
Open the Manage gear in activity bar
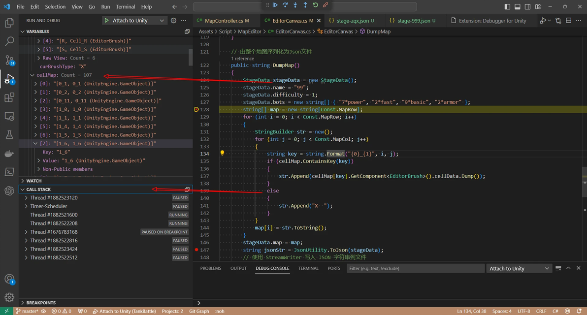(x=9, y=297)
